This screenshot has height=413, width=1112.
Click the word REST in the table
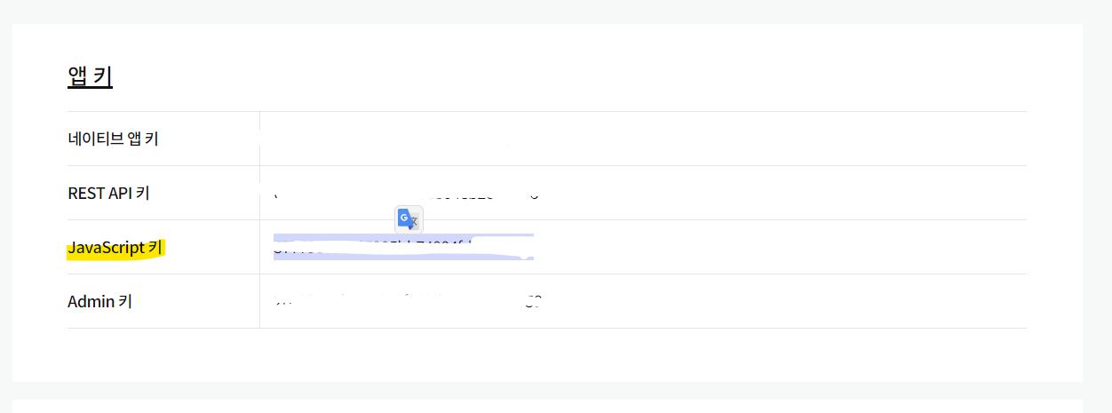point(86,193)
